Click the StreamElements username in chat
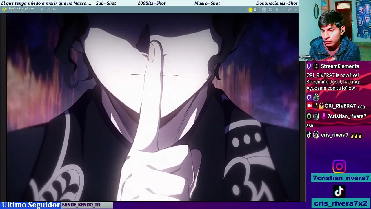The image size is (371, 209). click(x=340, y=66)
